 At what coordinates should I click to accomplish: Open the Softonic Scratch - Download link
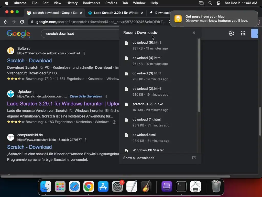tap(29, 61)
